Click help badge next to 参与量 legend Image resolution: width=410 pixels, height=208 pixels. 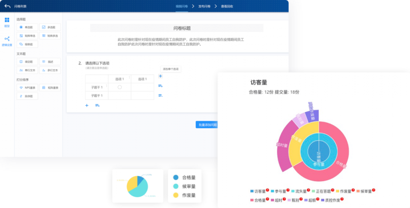[x=288, y=190]
